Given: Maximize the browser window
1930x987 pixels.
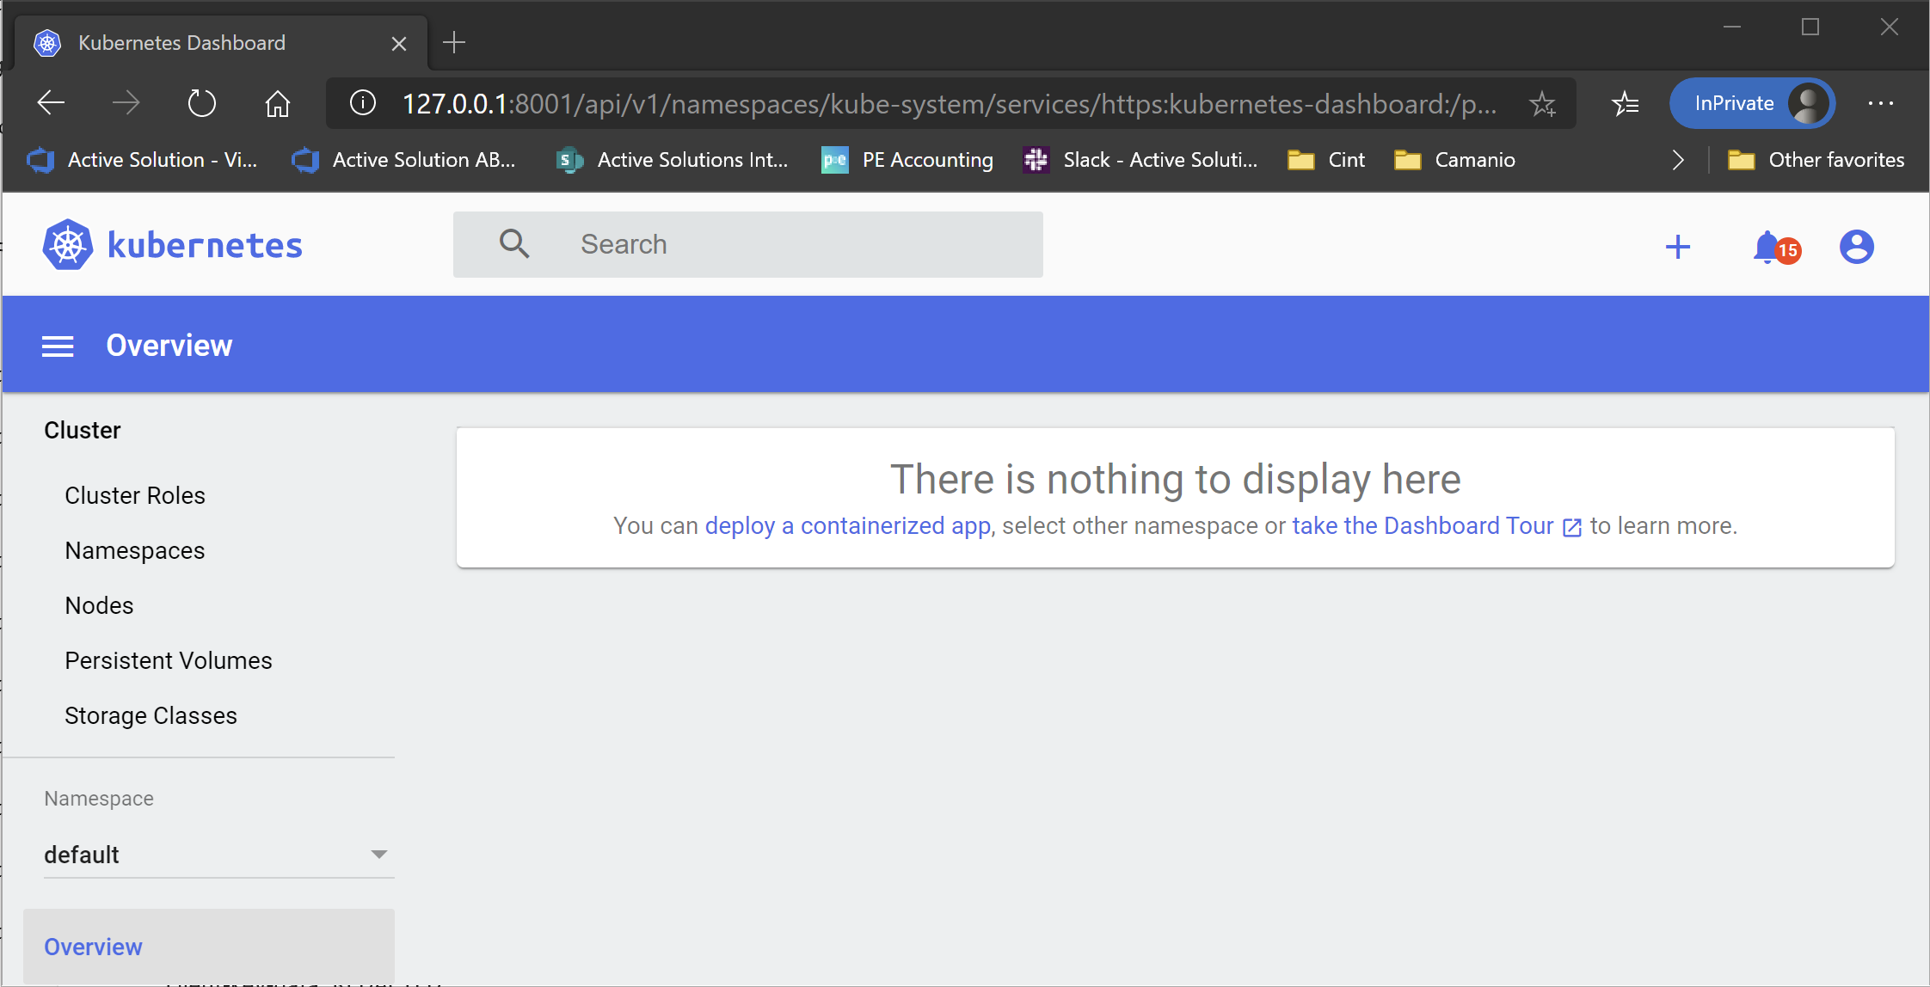Looking at the screenshot, I should click(x=1810, y=27).
